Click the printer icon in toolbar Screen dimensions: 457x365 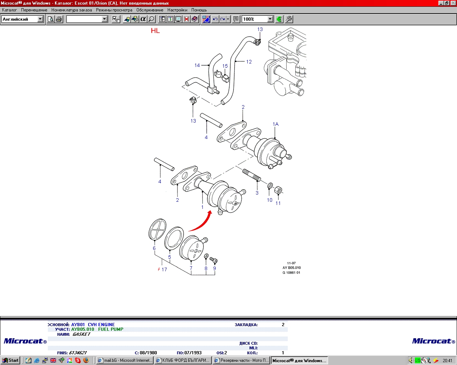point(59,19)
